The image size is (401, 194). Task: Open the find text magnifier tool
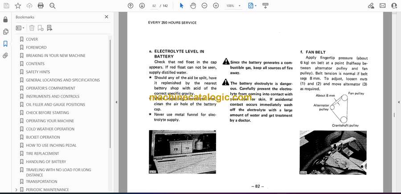53,6
